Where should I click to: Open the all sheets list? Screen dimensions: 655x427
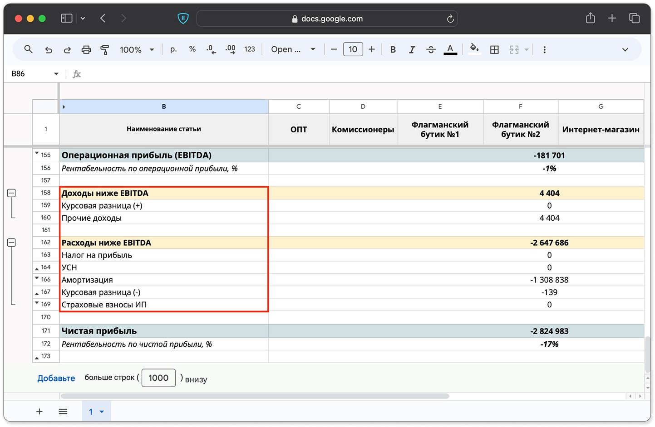(63, 412)
